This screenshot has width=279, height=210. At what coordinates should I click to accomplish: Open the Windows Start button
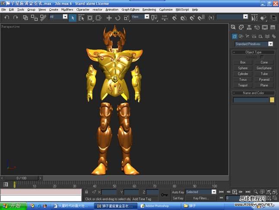[x=13, y=206]
